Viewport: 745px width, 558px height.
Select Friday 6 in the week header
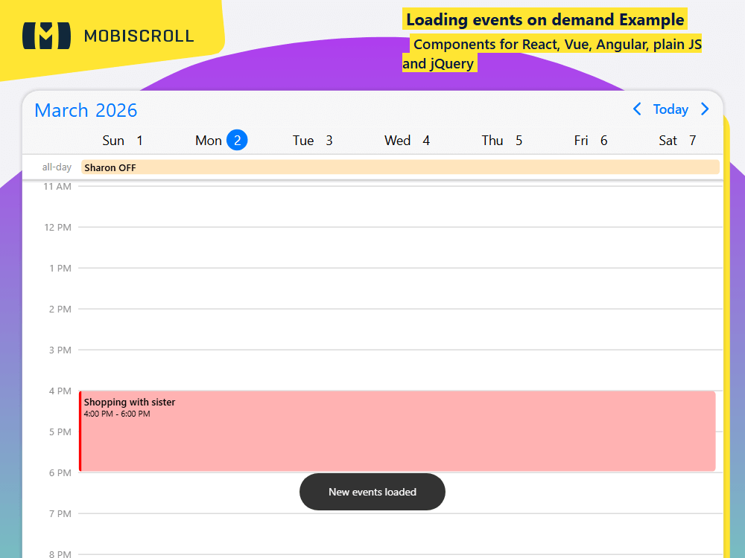coord(591,140)
